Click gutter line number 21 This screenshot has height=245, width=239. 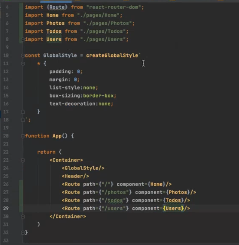[x=6, y=144]
